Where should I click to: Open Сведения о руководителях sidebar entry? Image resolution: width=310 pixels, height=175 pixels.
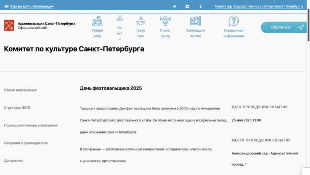(26, 143)
